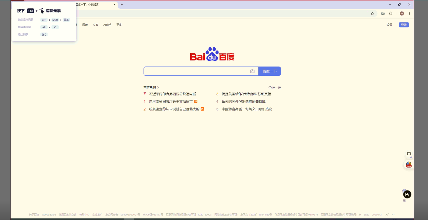Open hot search 岳云鹏国外演出遇提词器故障

pyautogui.click(x=244, y=102)
